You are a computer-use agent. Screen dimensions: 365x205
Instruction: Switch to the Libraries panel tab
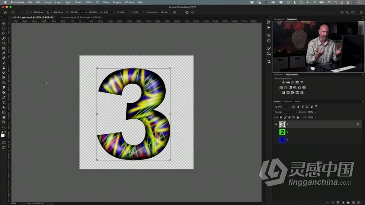pos(278,74)
